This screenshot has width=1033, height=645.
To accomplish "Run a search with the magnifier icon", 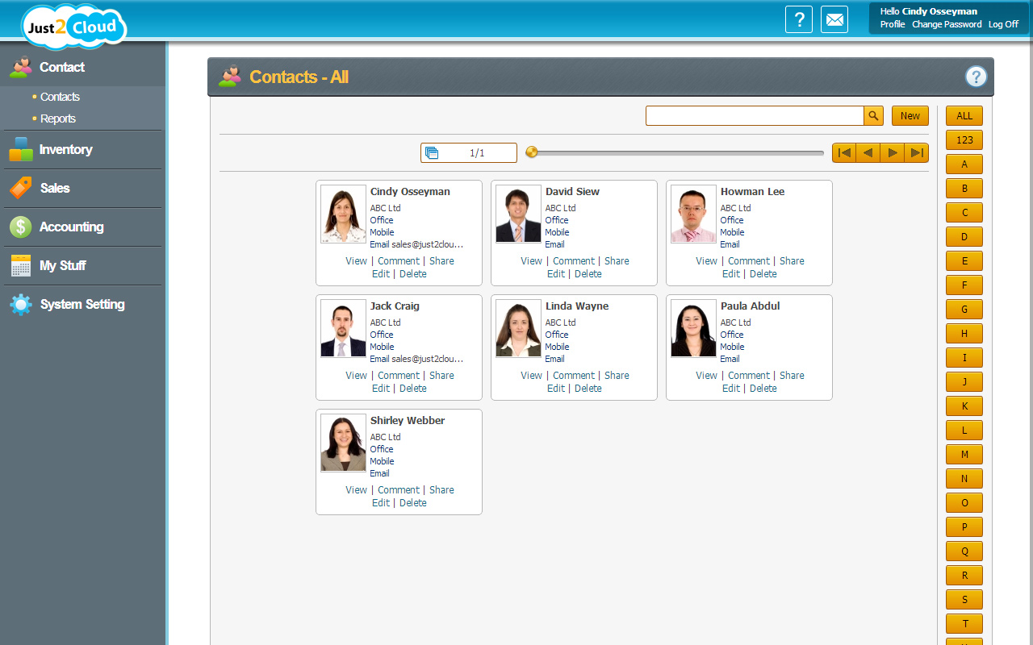I will [873, 115].
